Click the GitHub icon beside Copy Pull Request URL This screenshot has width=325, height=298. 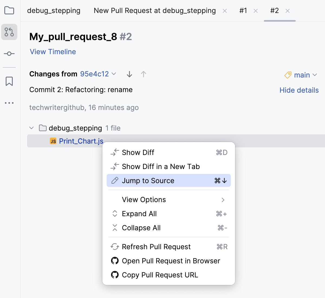click(115, 275)
